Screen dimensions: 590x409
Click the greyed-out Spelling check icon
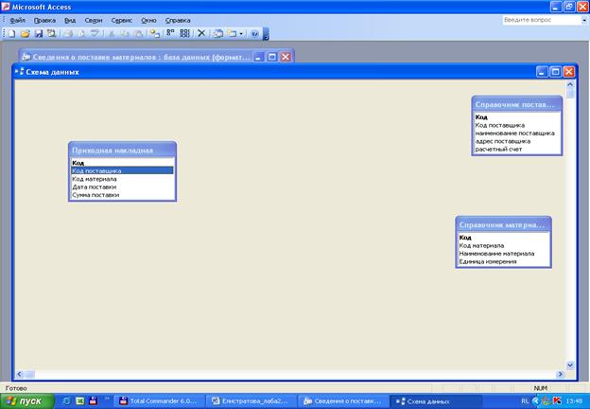point(95,34)
